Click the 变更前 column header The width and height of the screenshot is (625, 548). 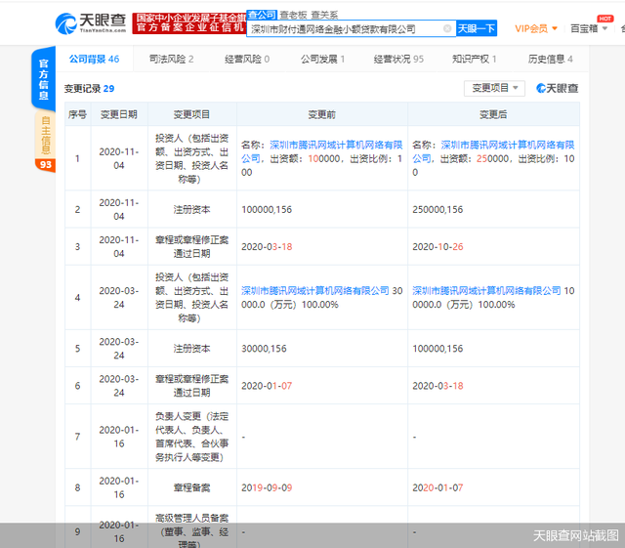[322, 114]
